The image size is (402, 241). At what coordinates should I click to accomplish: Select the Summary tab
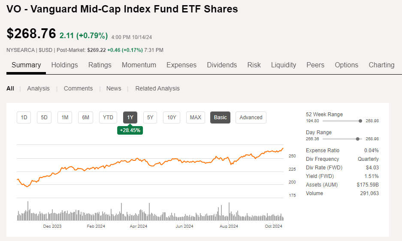26,65
